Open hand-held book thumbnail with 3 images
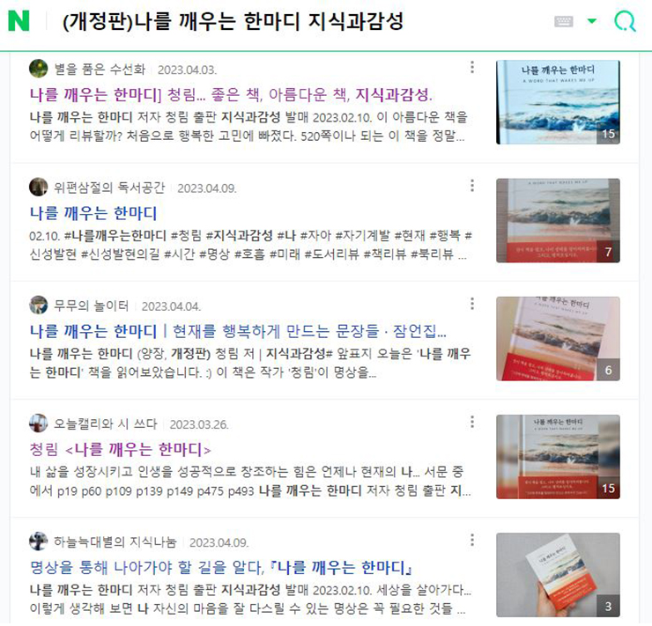 [x=558, y=575]
